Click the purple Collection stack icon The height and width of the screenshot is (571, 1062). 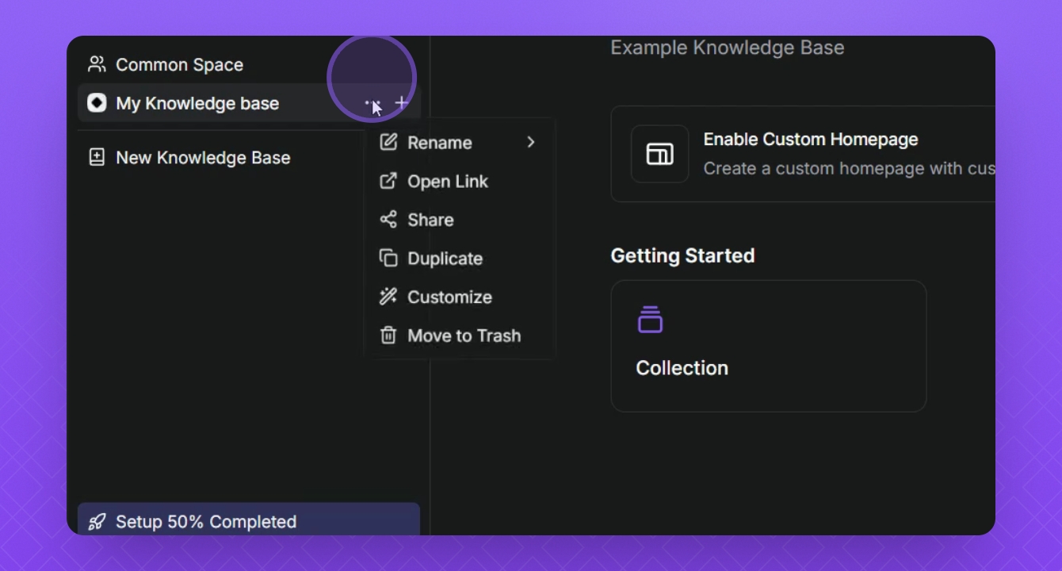pos(650,320)
